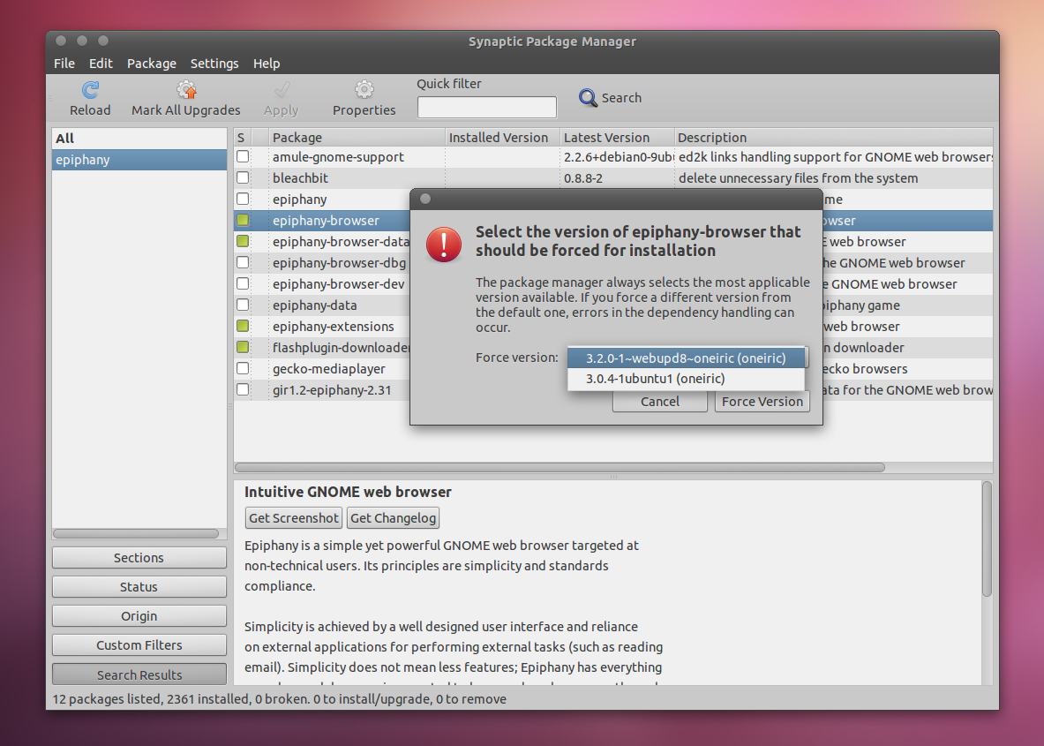Click installed status box of flashplugin-downloader
1044x746 pixels.
point(243,347)
